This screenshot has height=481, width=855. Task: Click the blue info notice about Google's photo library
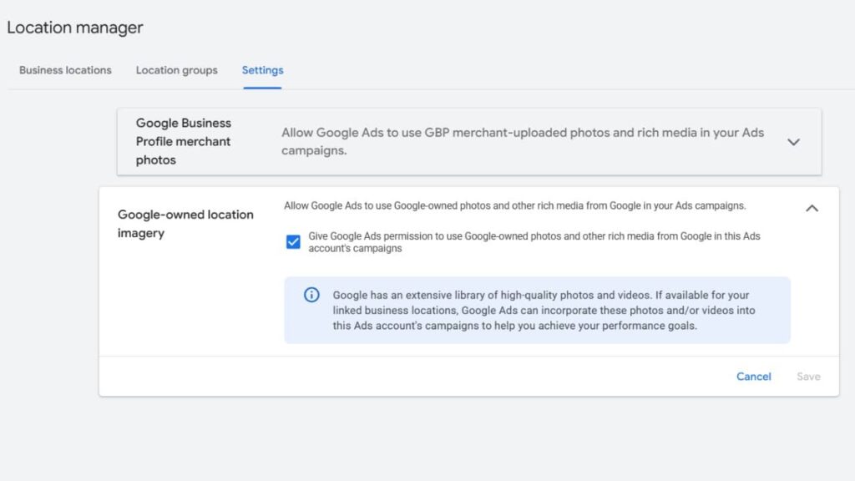(x=537, y=311)
